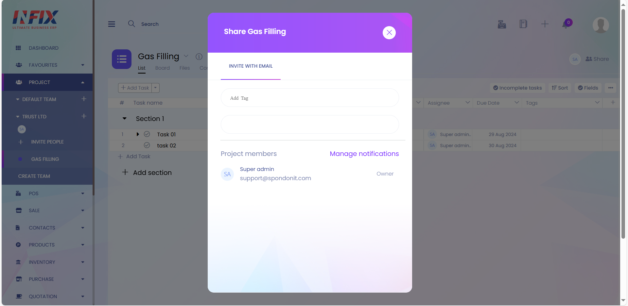The width and height of the screenshot is (628, 306).
Task: Click the search magnifier icon
Action: pos(131,24)
